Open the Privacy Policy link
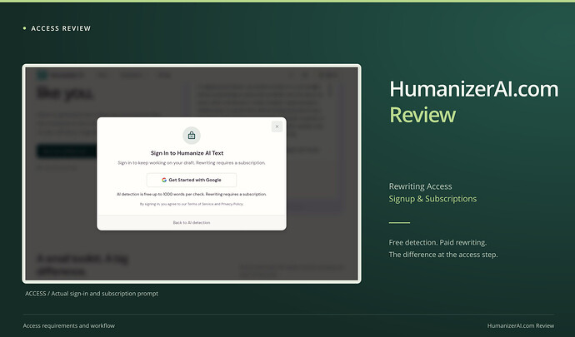575x337 pixels. [x=232, y=204]
